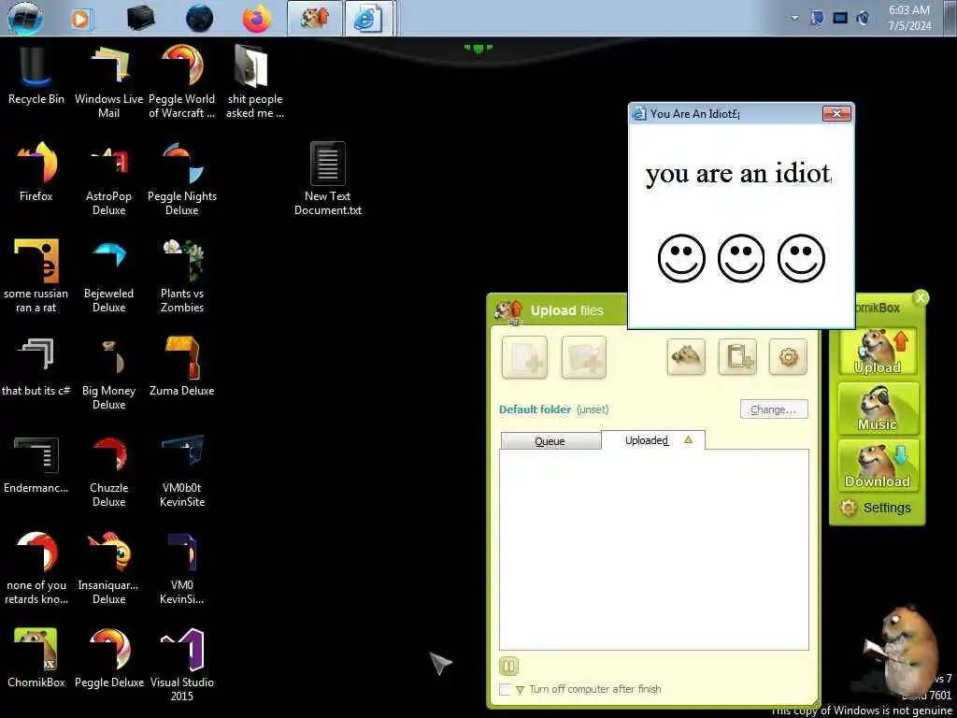957x718 pixels.
Task: Select VM0b0t KevinSite desktop icon
Action: tap(182, 470)
